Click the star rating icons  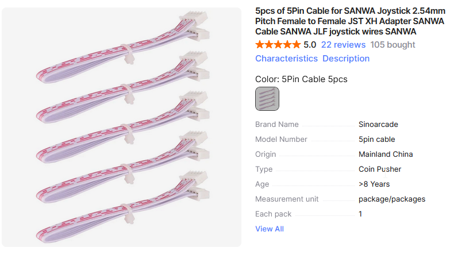[278, 45]
